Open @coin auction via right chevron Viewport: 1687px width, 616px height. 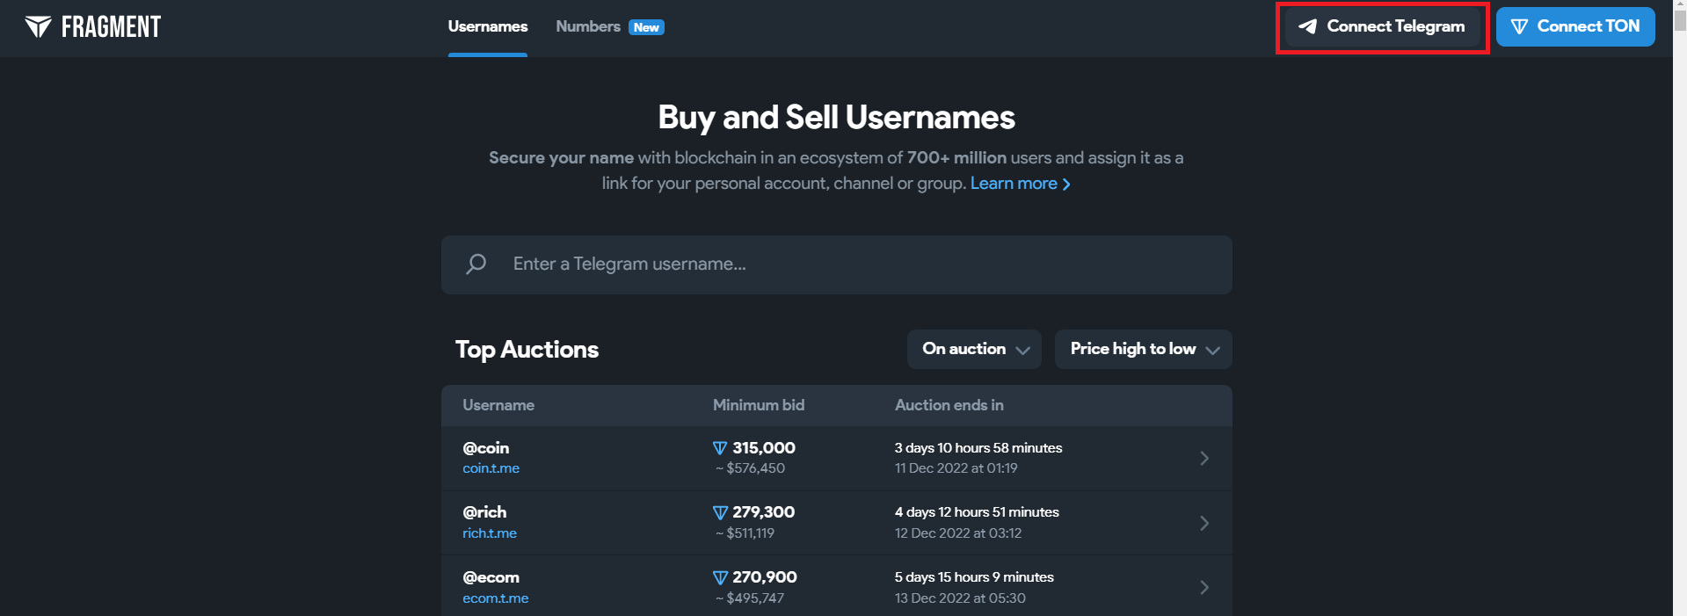click(1203, 458)
